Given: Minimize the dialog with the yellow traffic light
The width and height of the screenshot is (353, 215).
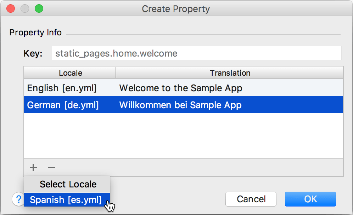Looking at the screenshot, I should (25, 8).
